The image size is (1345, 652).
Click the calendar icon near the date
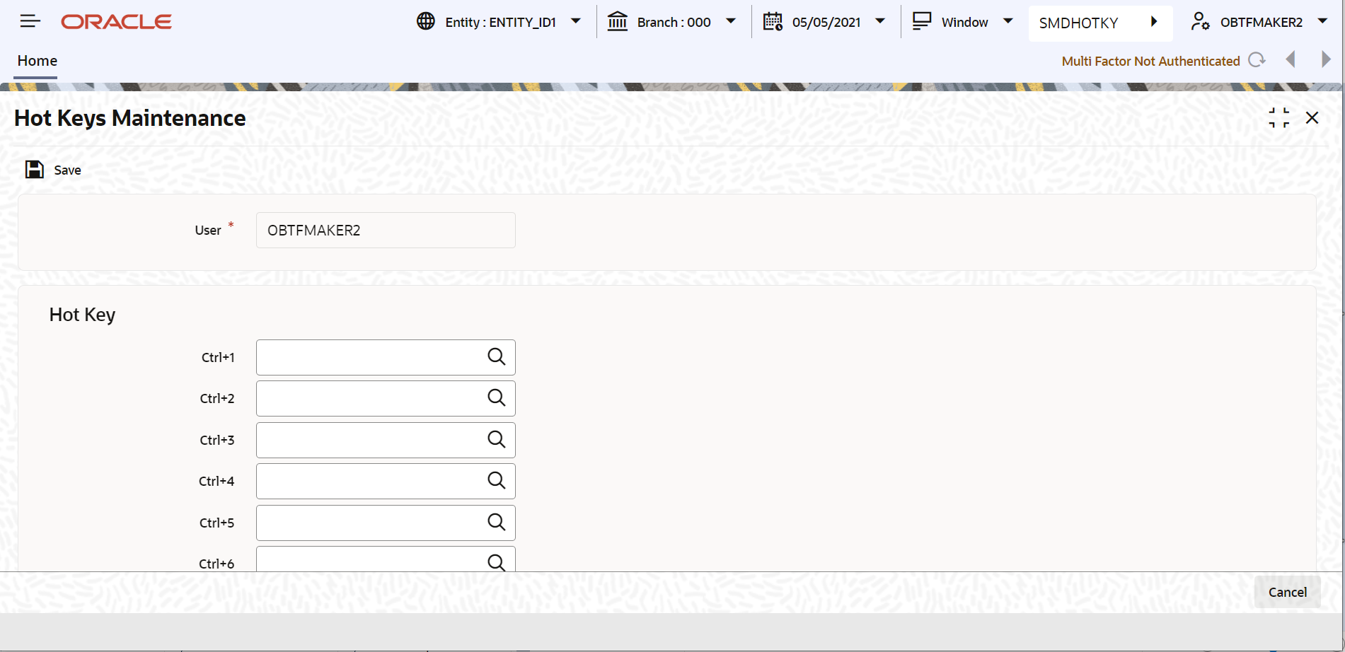(x=772, y=21)
